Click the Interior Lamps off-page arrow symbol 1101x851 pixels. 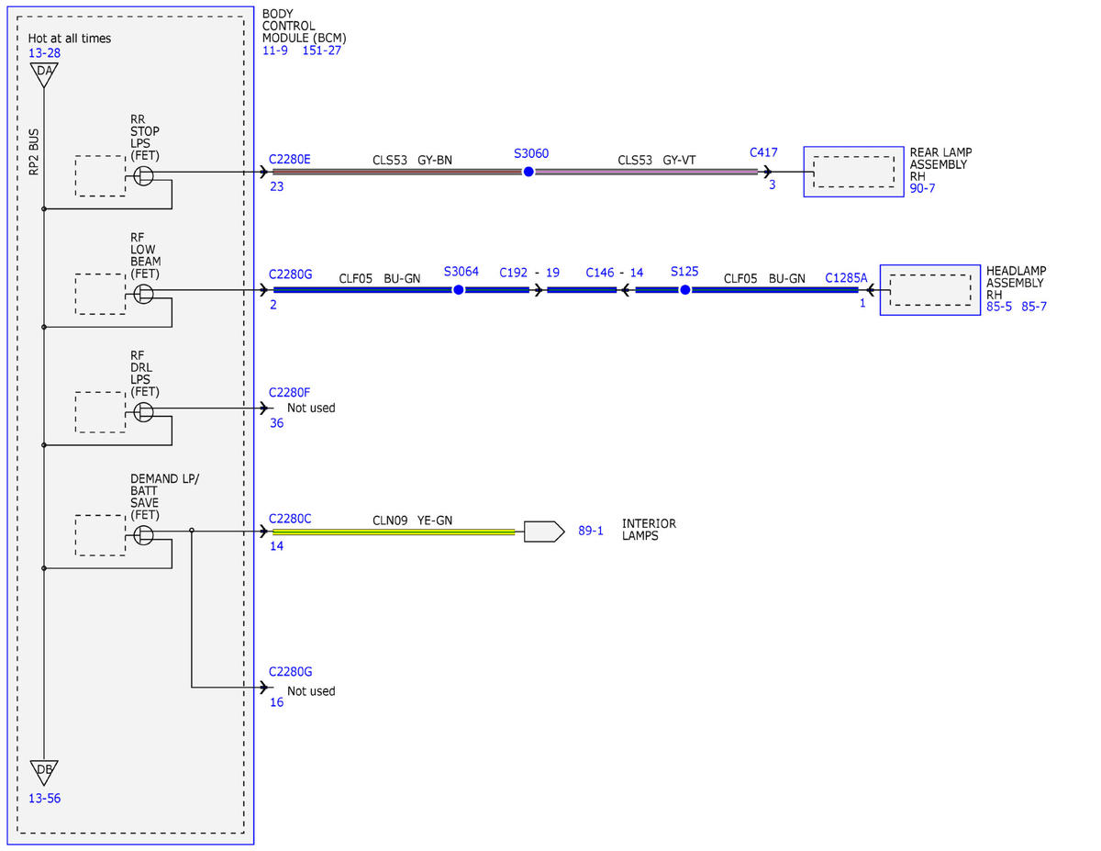coord(544,532)
